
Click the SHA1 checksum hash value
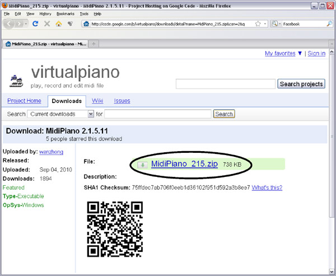coord(191,188)
